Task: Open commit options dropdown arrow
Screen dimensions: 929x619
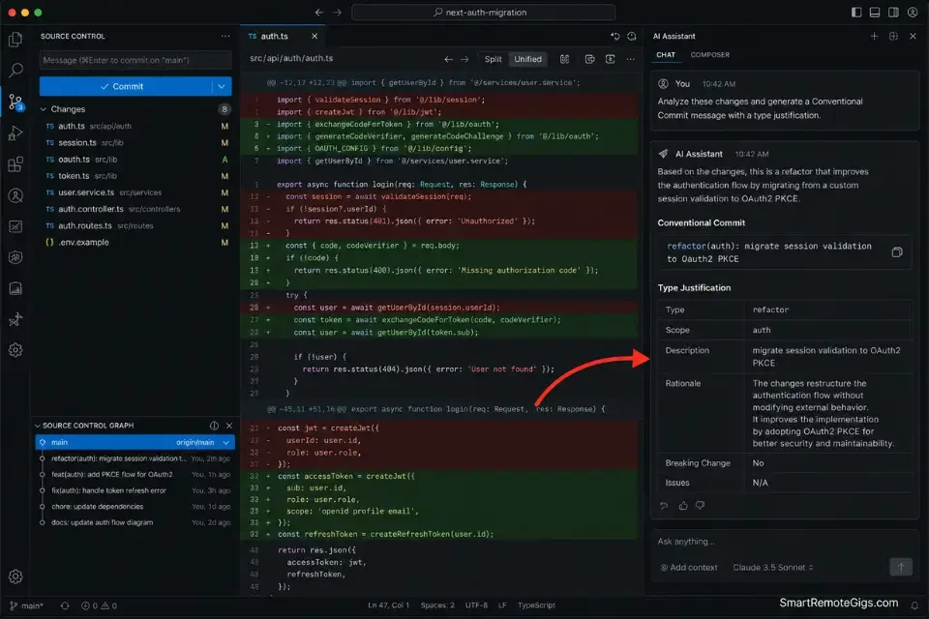Action: [x=222, y=86]
